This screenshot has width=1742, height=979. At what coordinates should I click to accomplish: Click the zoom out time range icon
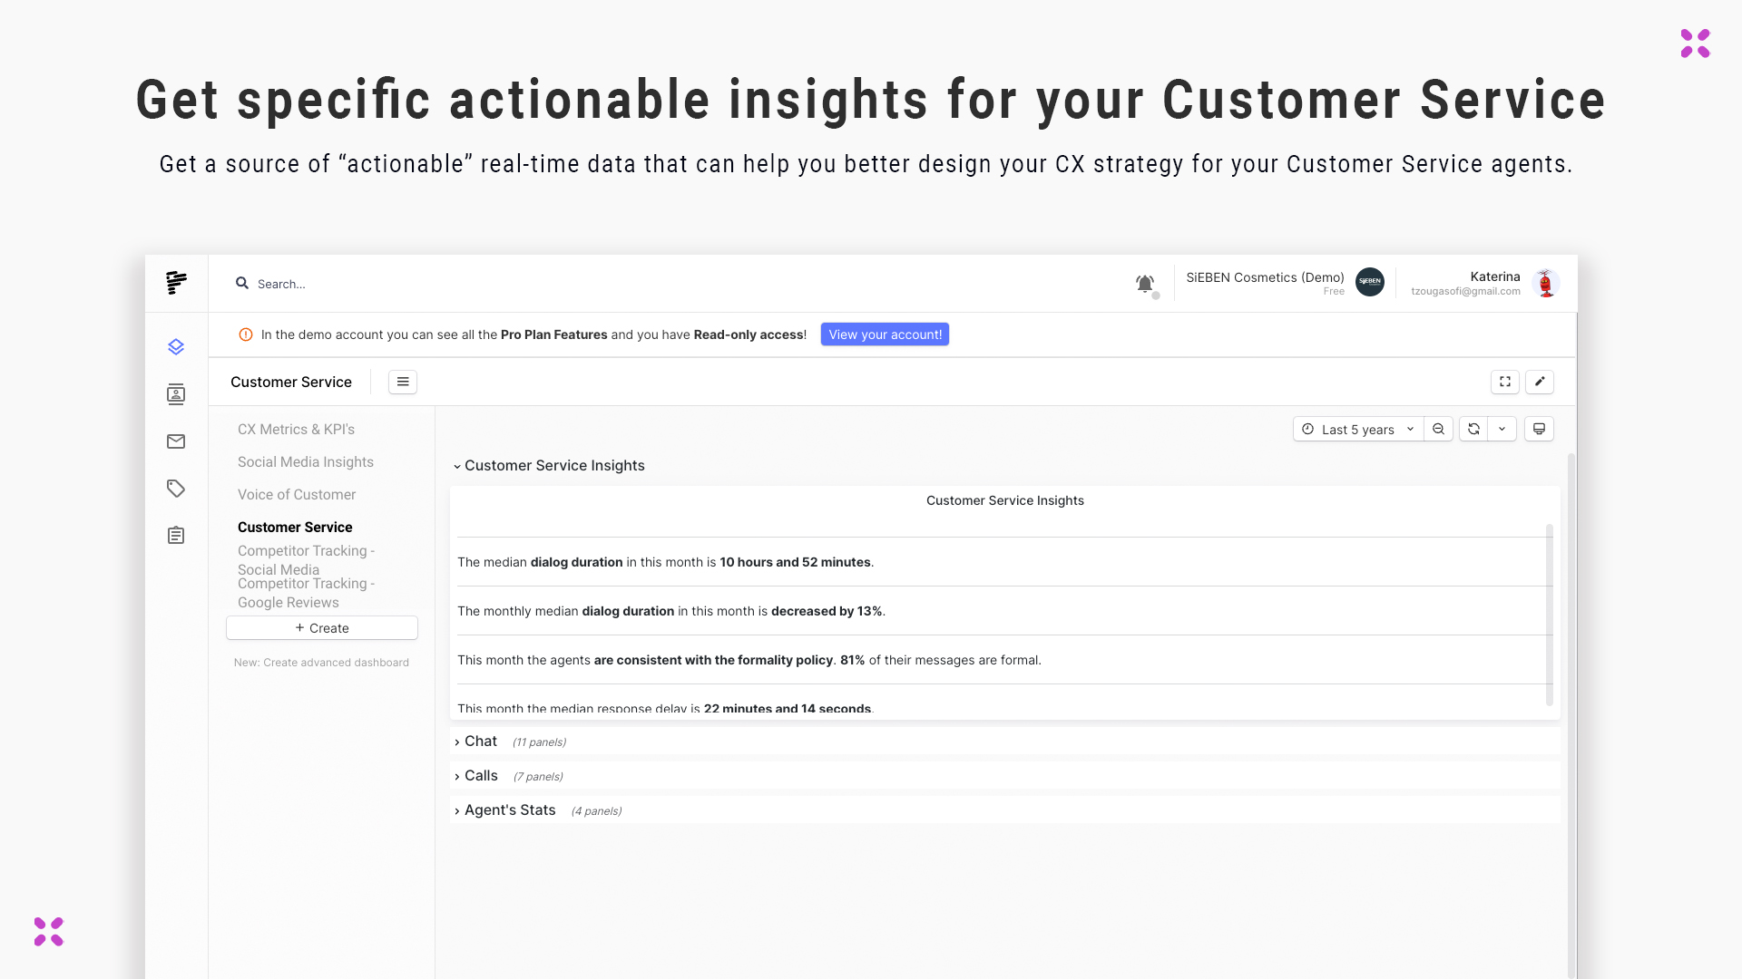click(x=1439, y=429)
